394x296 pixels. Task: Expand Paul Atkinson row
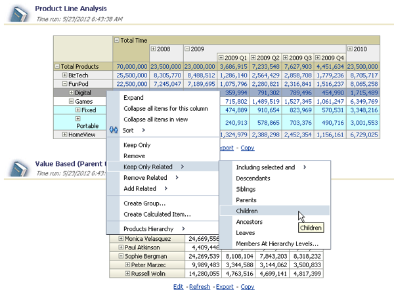tap(121, 247)
